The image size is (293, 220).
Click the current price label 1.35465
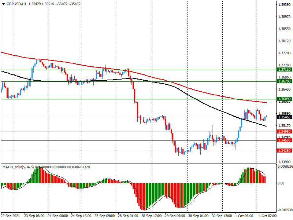tap(285, 117)
